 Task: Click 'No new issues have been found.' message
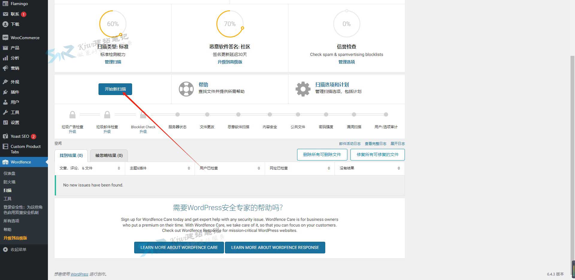pos(93,185)
